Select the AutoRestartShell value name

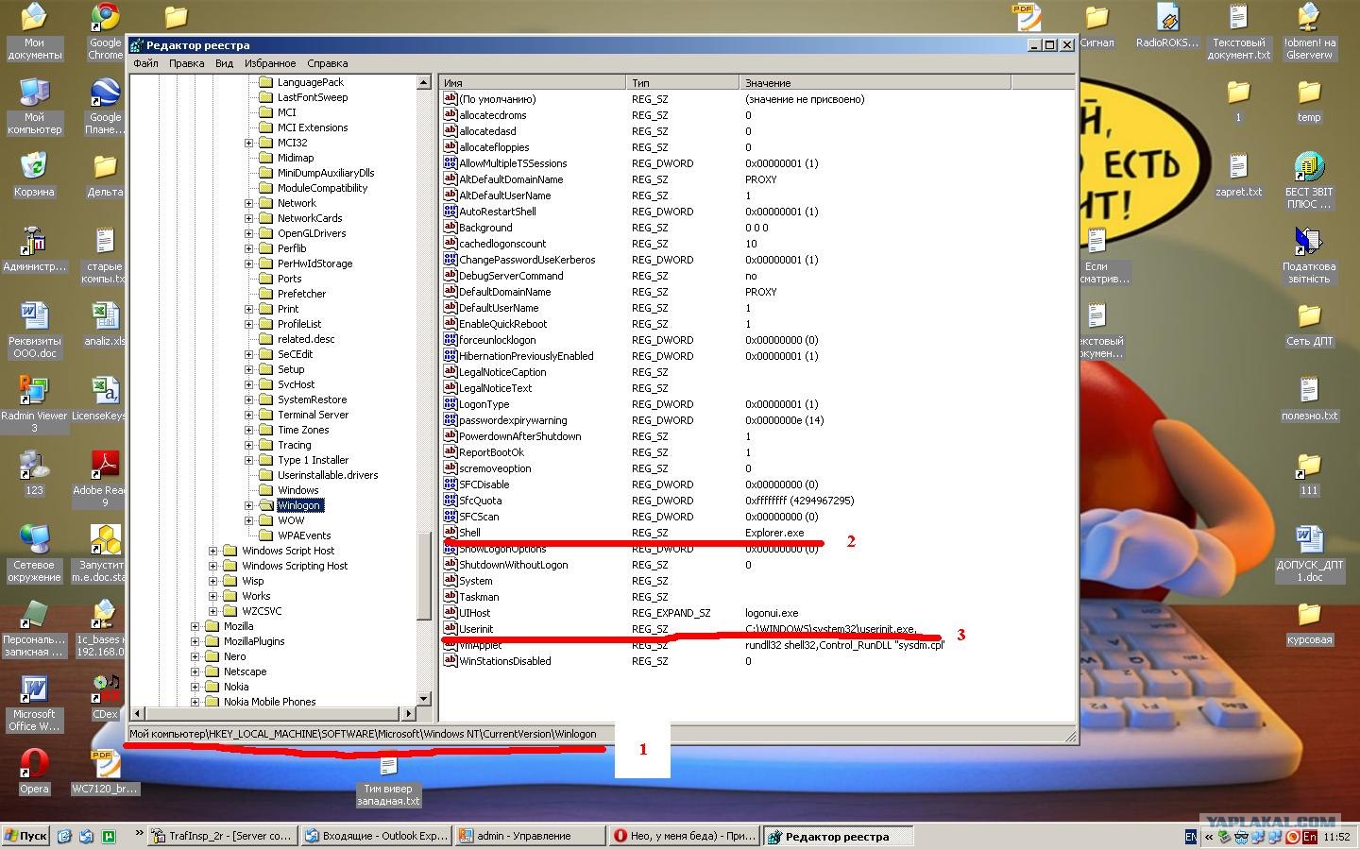tap(497, 212)
